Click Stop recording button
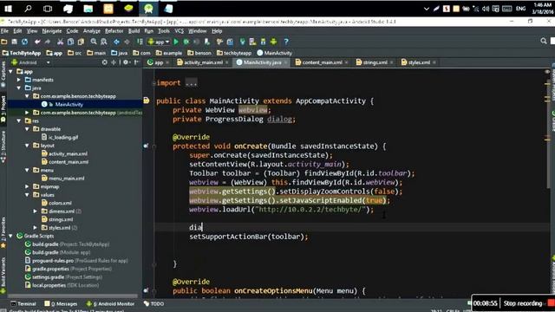 point(523,303)
